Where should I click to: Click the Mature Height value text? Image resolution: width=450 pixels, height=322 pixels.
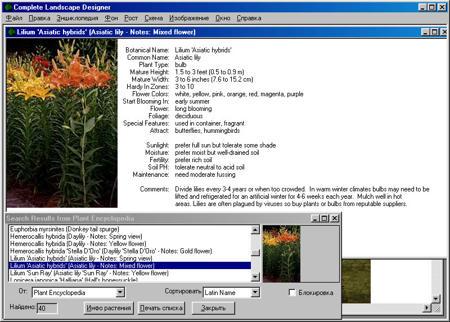(209, 72)
